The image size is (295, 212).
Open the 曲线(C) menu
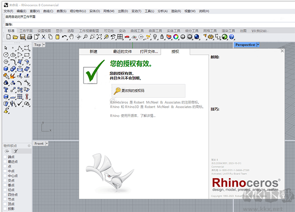[48, 11]
